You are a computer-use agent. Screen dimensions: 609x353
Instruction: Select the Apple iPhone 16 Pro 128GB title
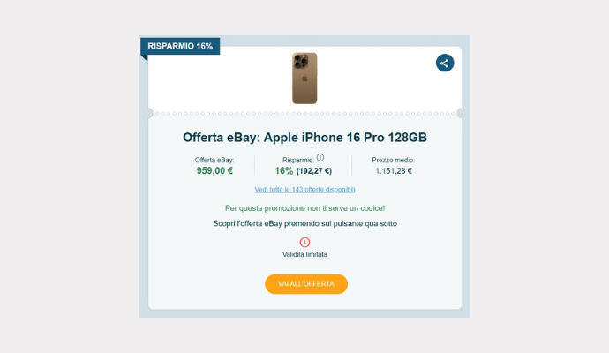[304, 137]
